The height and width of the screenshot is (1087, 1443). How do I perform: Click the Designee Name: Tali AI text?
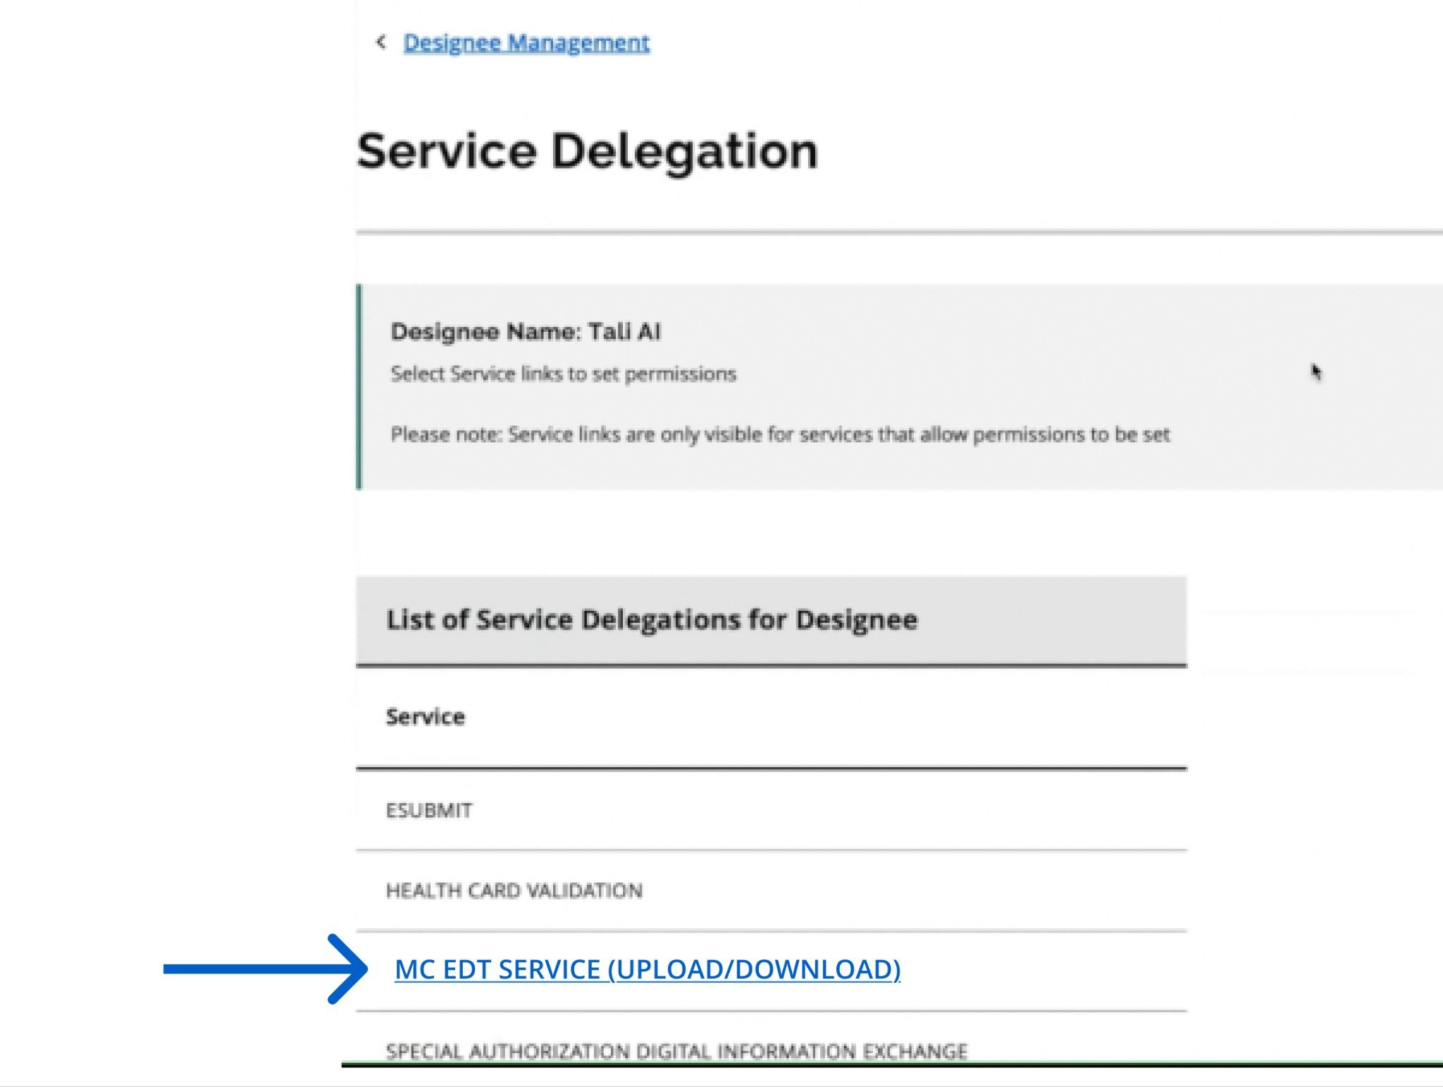click(x=526, y=332)
